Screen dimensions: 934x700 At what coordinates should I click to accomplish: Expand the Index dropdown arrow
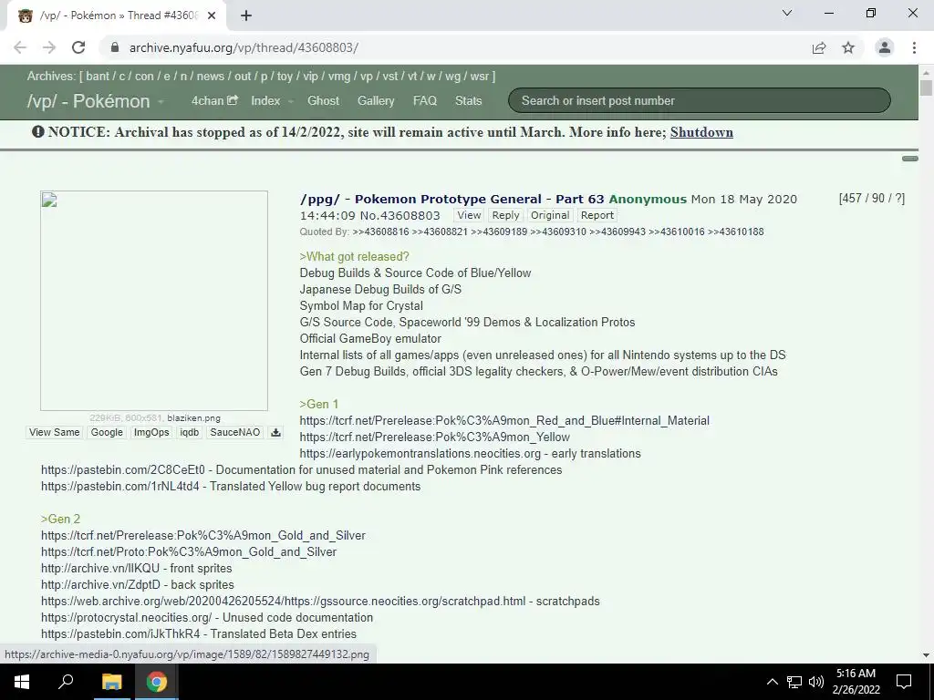click(291, 102)
